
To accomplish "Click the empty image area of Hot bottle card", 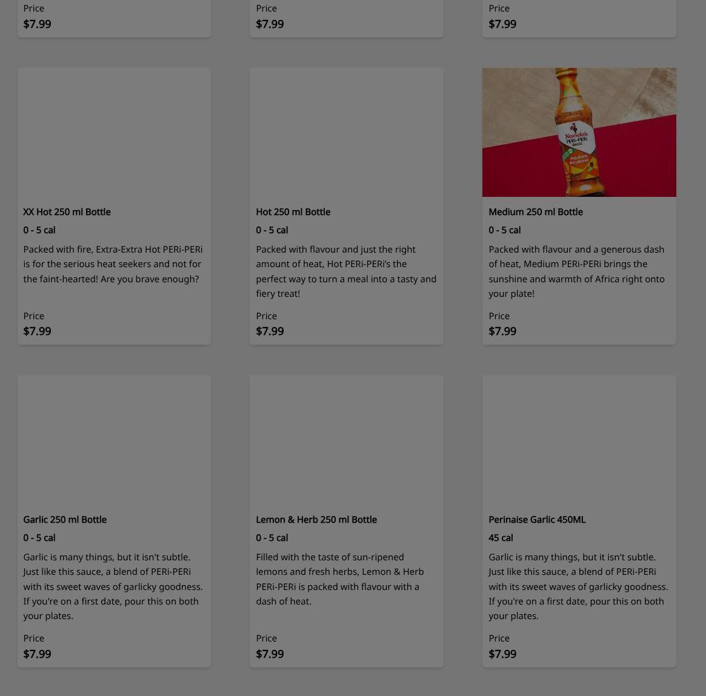I will pyautogui.click(x=346, y=132).
